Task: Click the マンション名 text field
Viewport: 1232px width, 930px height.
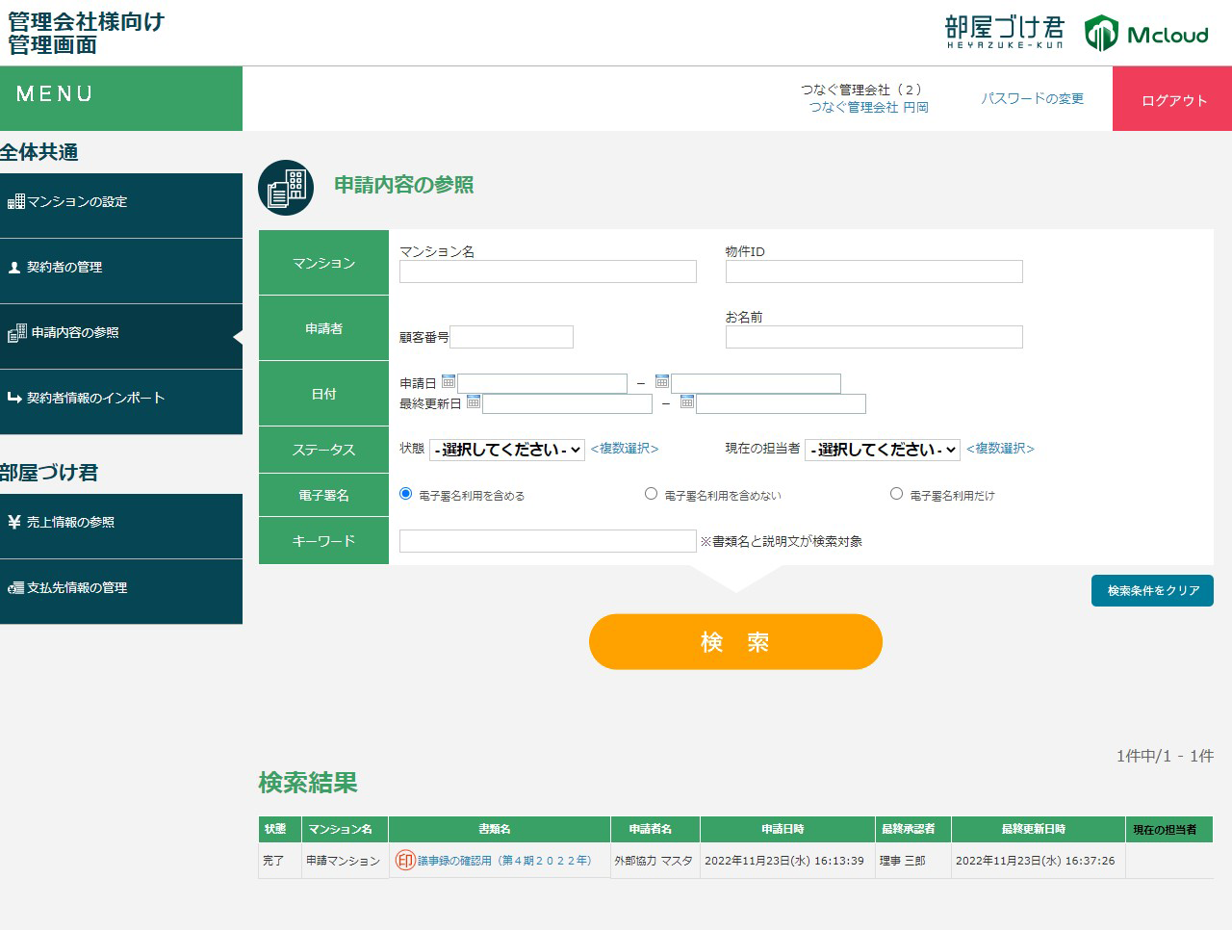Action: click(x=548, y=271)
